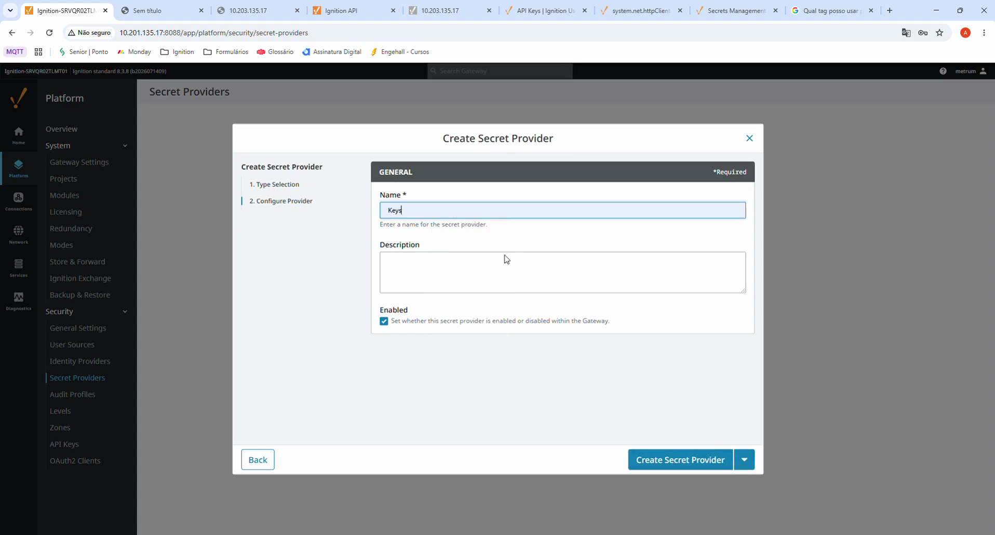Close the Create Secret Provider dialog
995x535 pixels.
(x=749, y=138)
